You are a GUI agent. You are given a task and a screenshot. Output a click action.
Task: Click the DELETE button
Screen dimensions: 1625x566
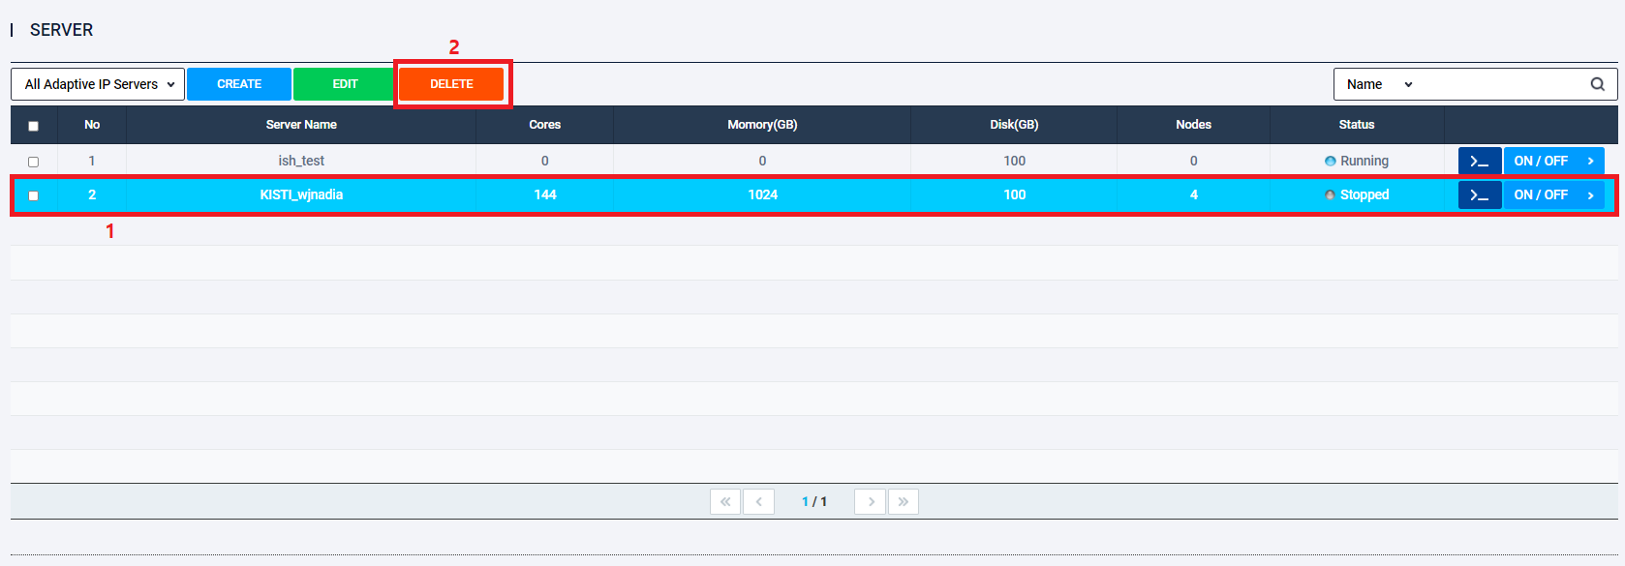[x=451, y=84]
